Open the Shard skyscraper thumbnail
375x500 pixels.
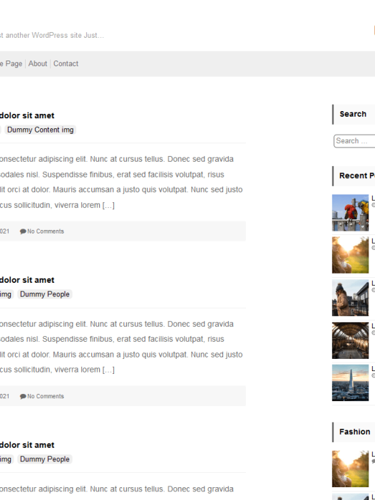click(351, 382)
